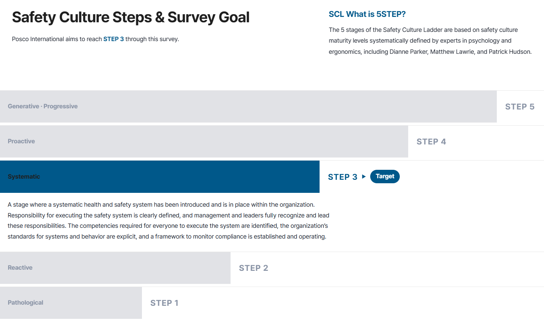Click the Target badge
Image resolution: width=544 pixels, height=325 pixels.
tap(385, 176)
